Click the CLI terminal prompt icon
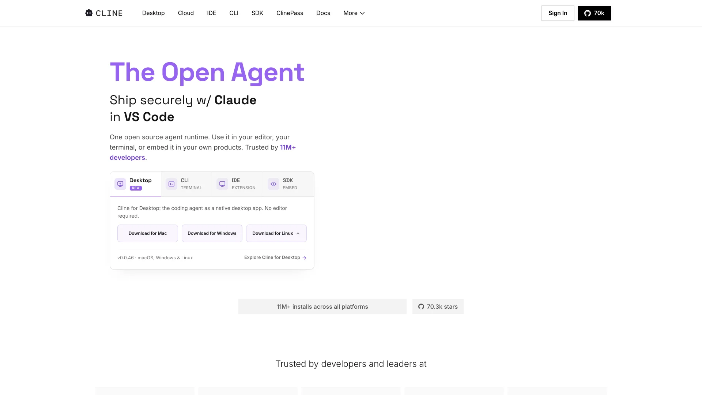Screen dimensions: 702x395 click(x=171, y=184)
